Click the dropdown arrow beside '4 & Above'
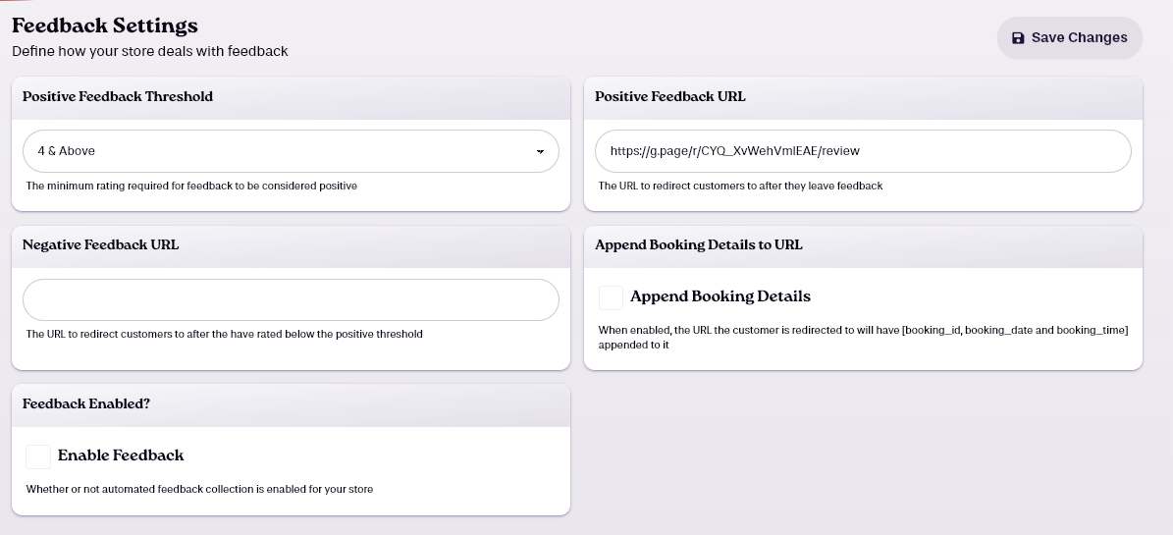The height and width of the screenshot is (535, 1173). [540, 152]
